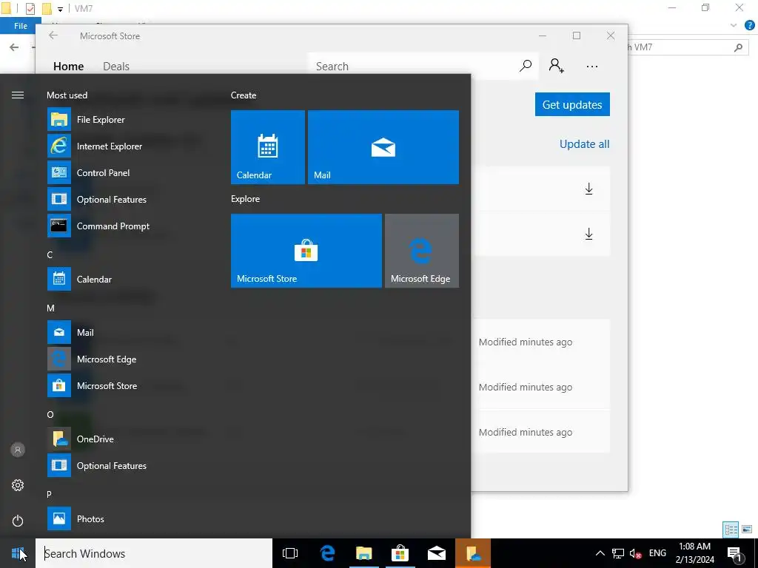Jump to letter P app group header
The image size is (758, 568).
pos(50,494)
